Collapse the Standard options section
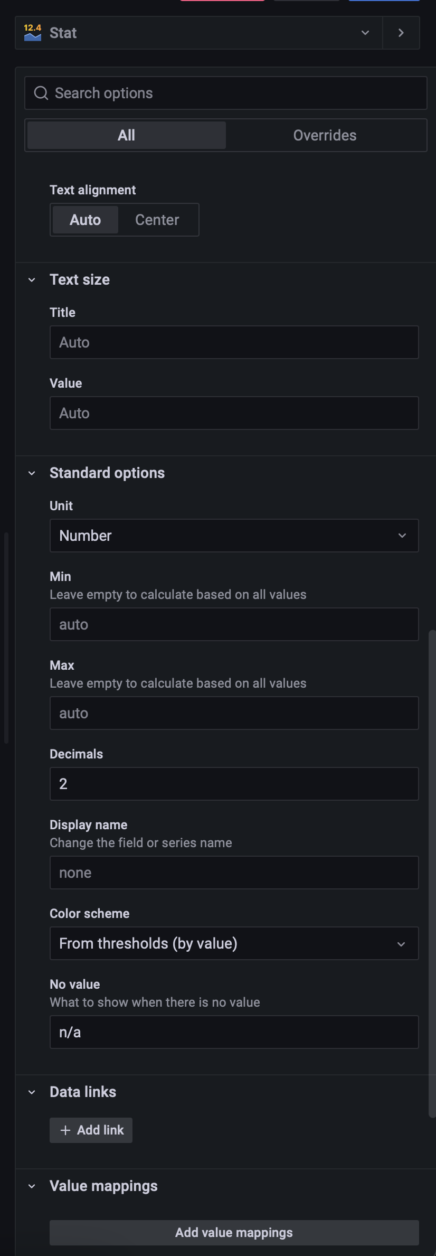The image size is (436, 1256). click(32, 473)
